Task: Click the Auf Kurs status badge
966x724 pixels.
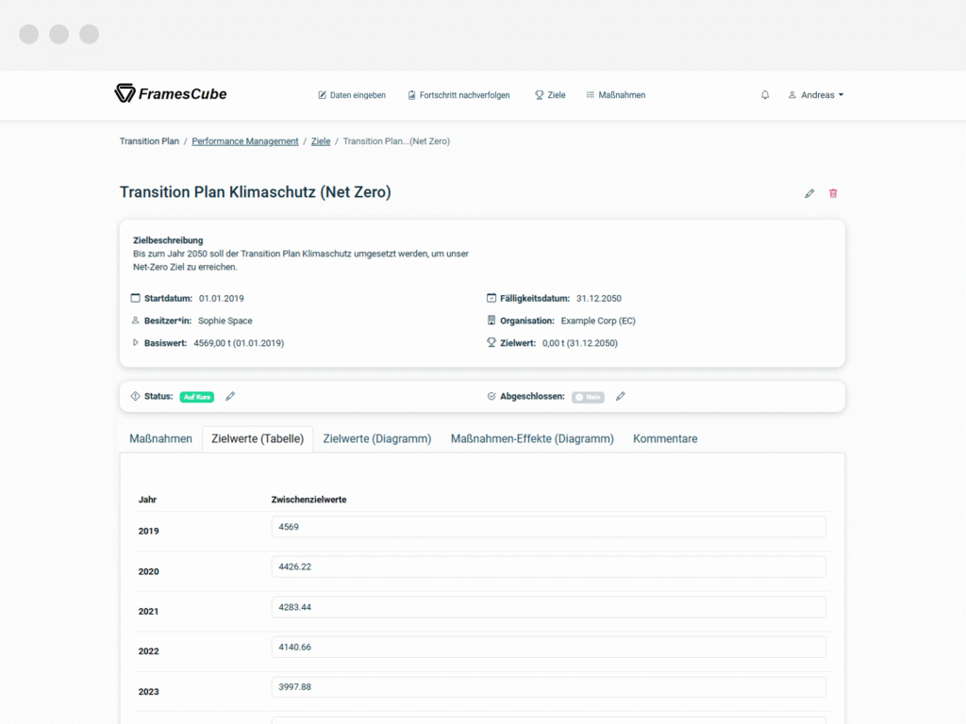Action: pyautogui.click(x=196, y=397)
